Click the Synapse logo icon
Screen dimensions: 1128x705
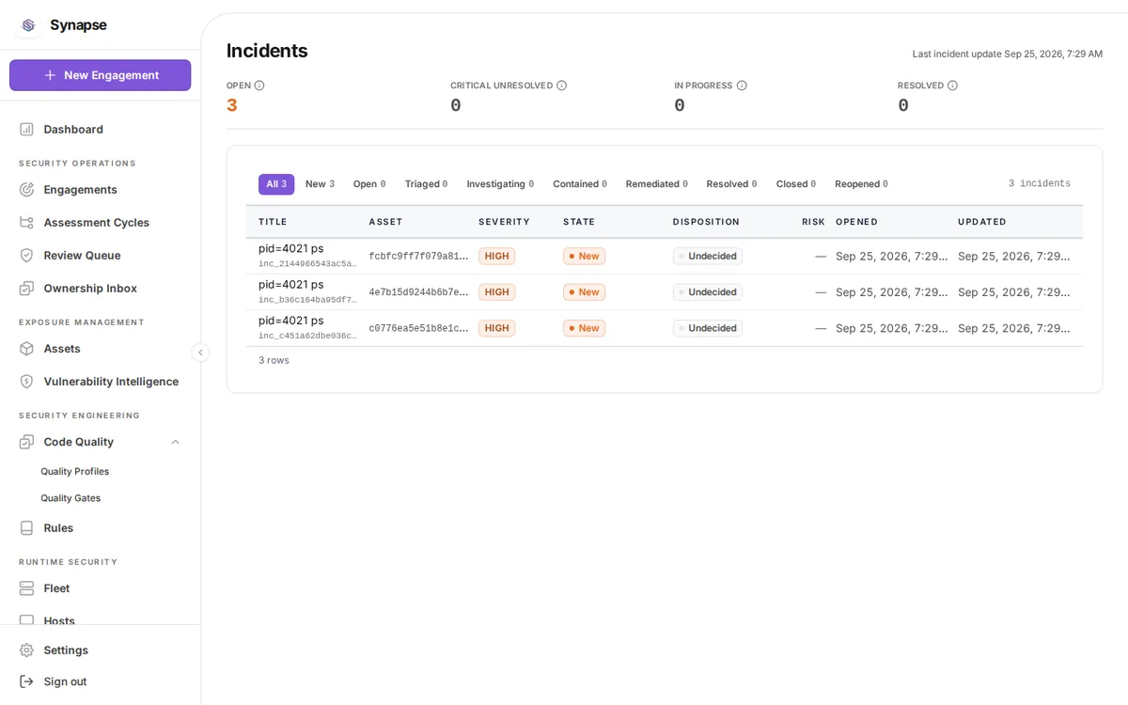tap(28, 25)
